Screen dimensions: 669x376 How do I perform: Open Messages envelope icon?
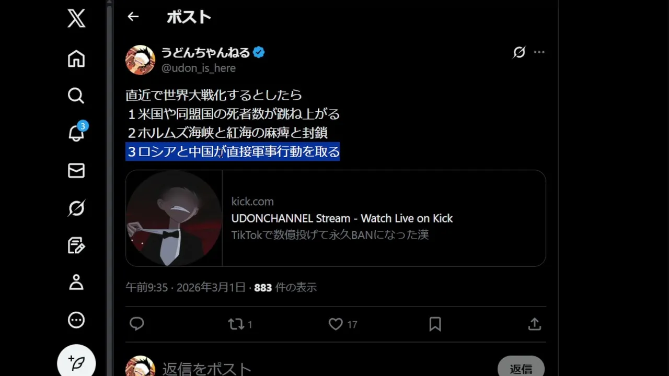(x=76, y=171)
